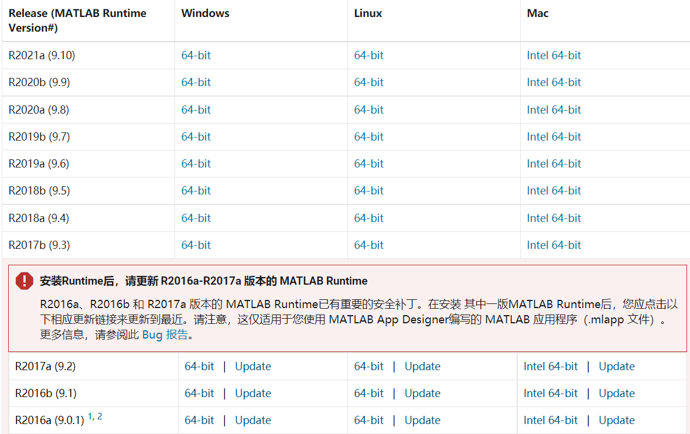
Task: Download the Linux 64-bit R2020a runtime
Action: point(368,110)
